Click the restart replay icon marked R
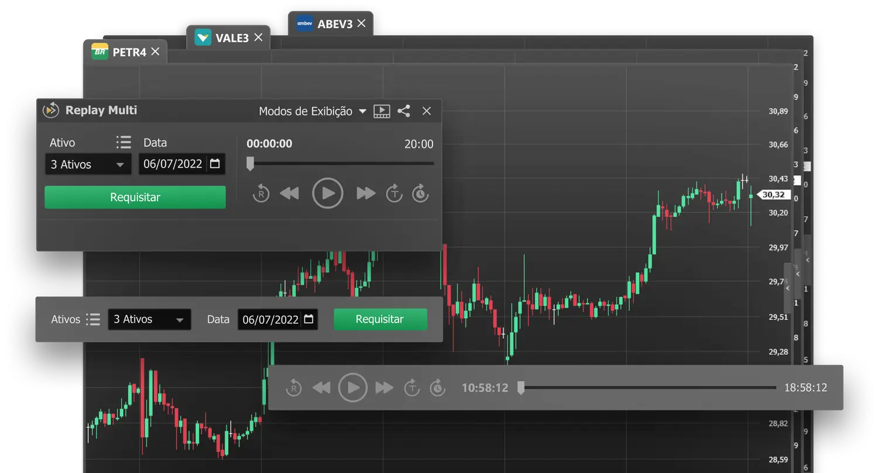 click(x=261, y=193)
